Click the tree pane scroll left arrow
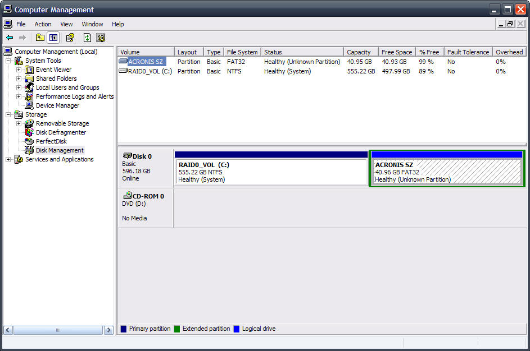The image size is (530, 351). tap(8, 330)
